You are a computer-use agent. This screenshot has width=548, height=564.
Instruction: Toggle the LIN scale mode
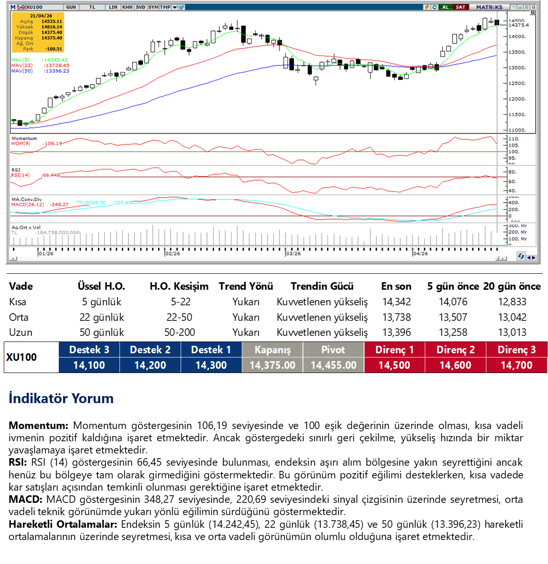click(x=113, y=7)
